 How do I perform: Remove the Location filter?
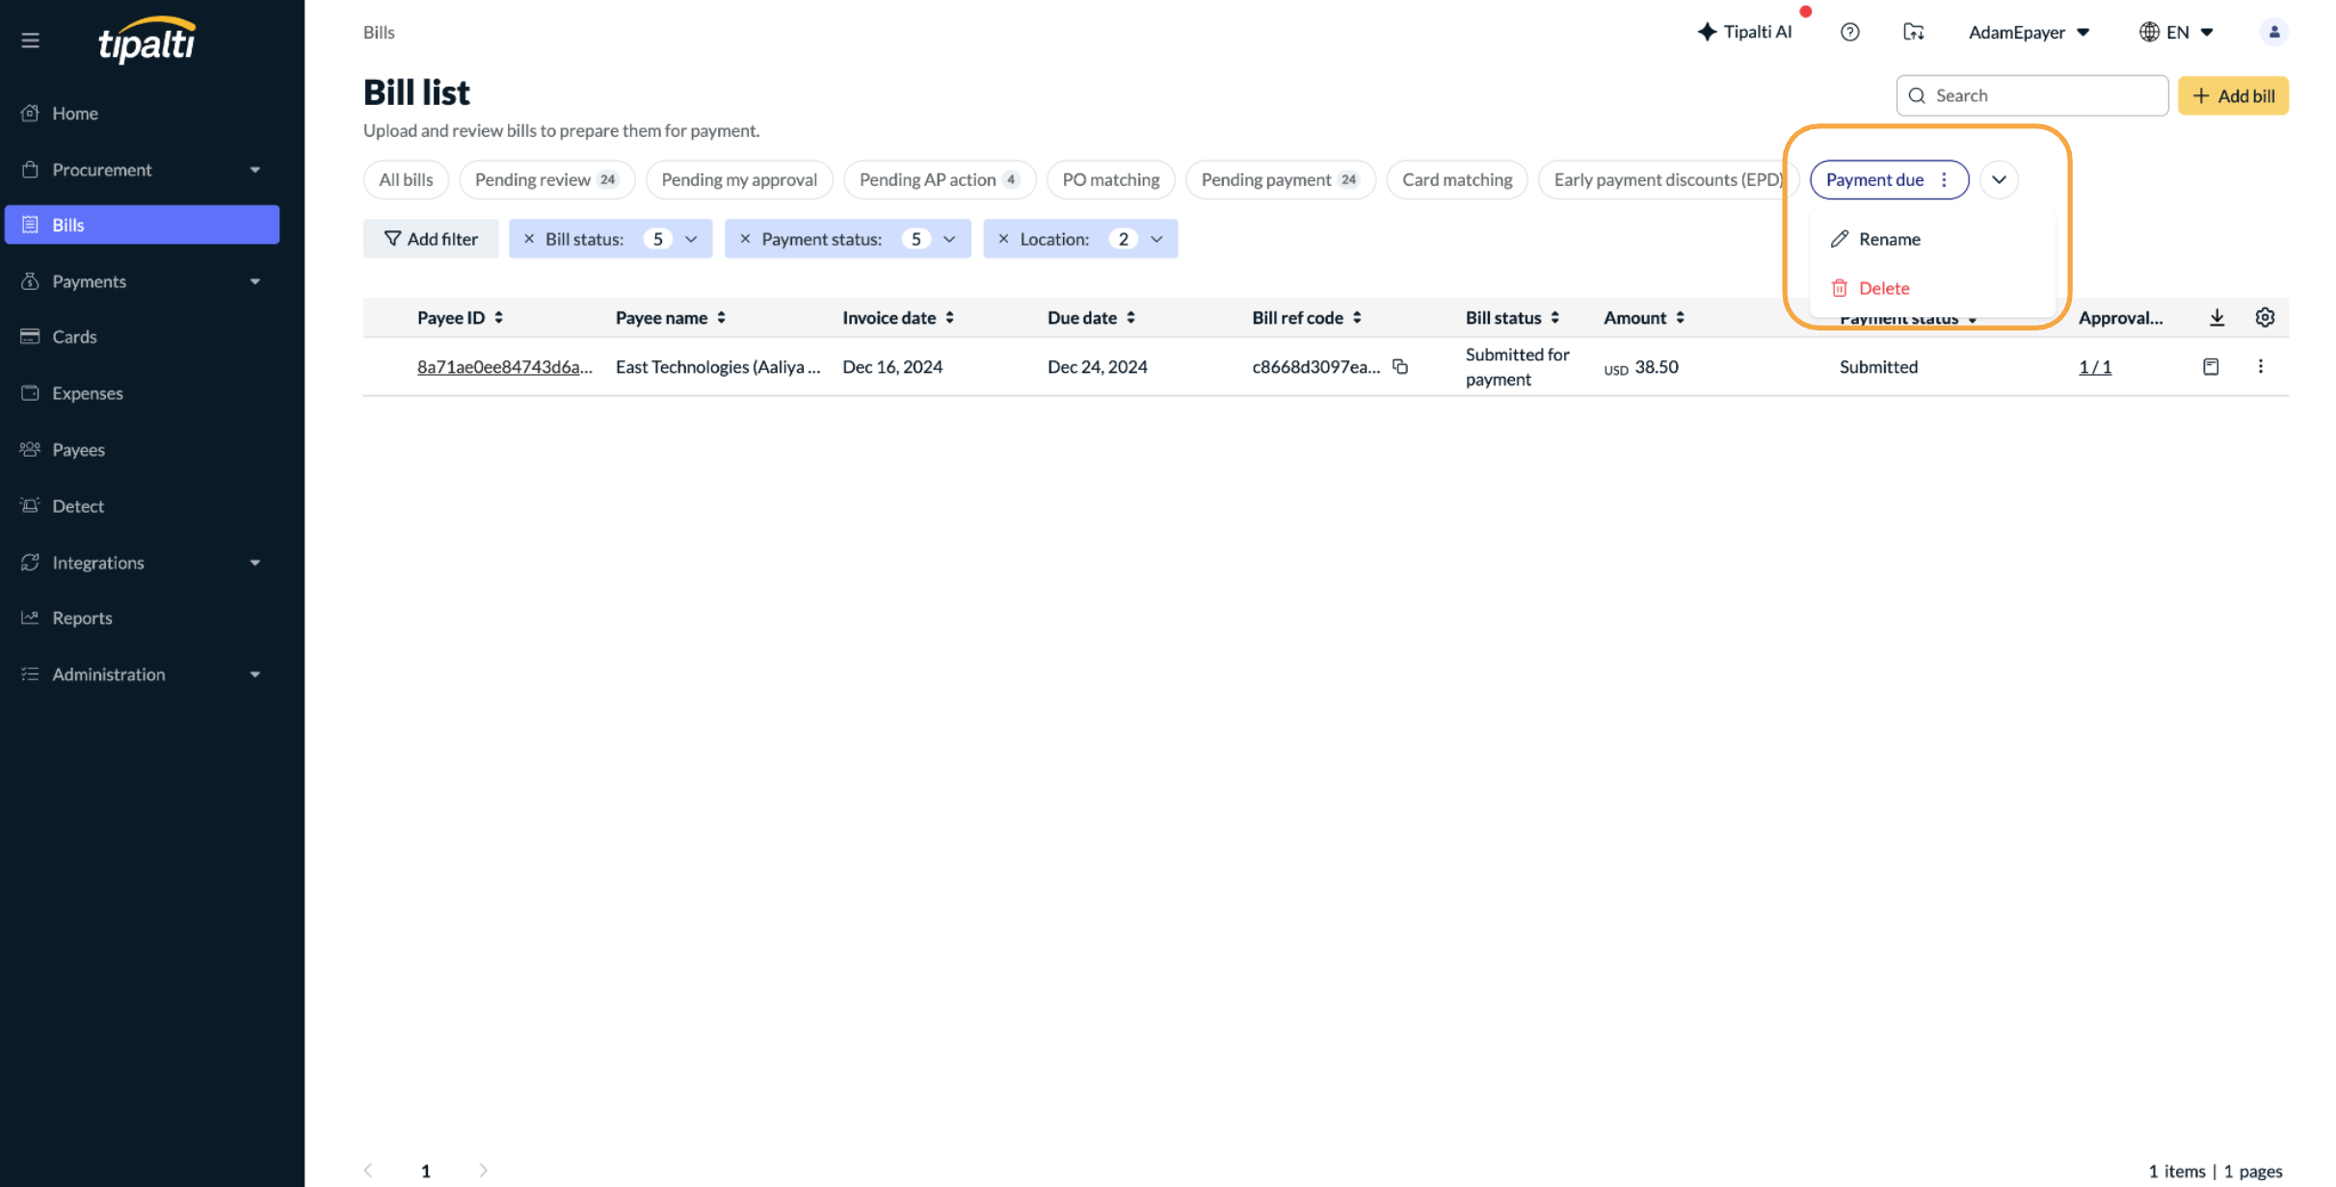pos(1003,239)
